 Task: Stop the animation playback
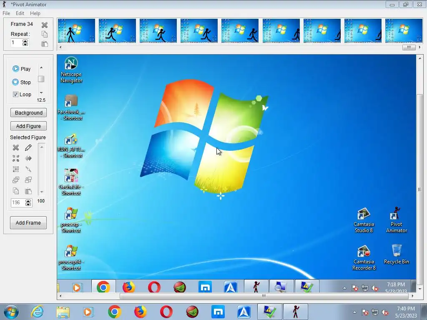tap(22, 82)
